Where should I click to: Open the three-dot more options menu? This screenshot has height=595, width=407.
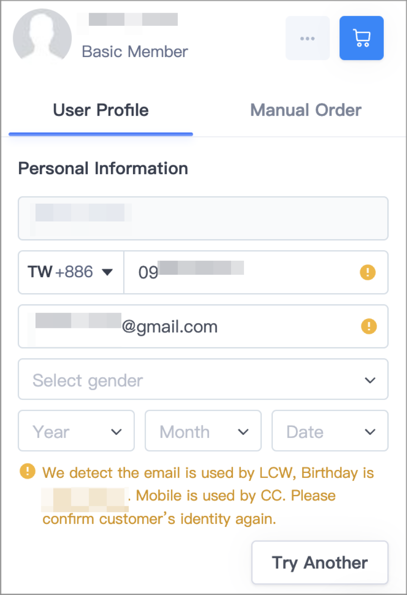coord(307,38)
